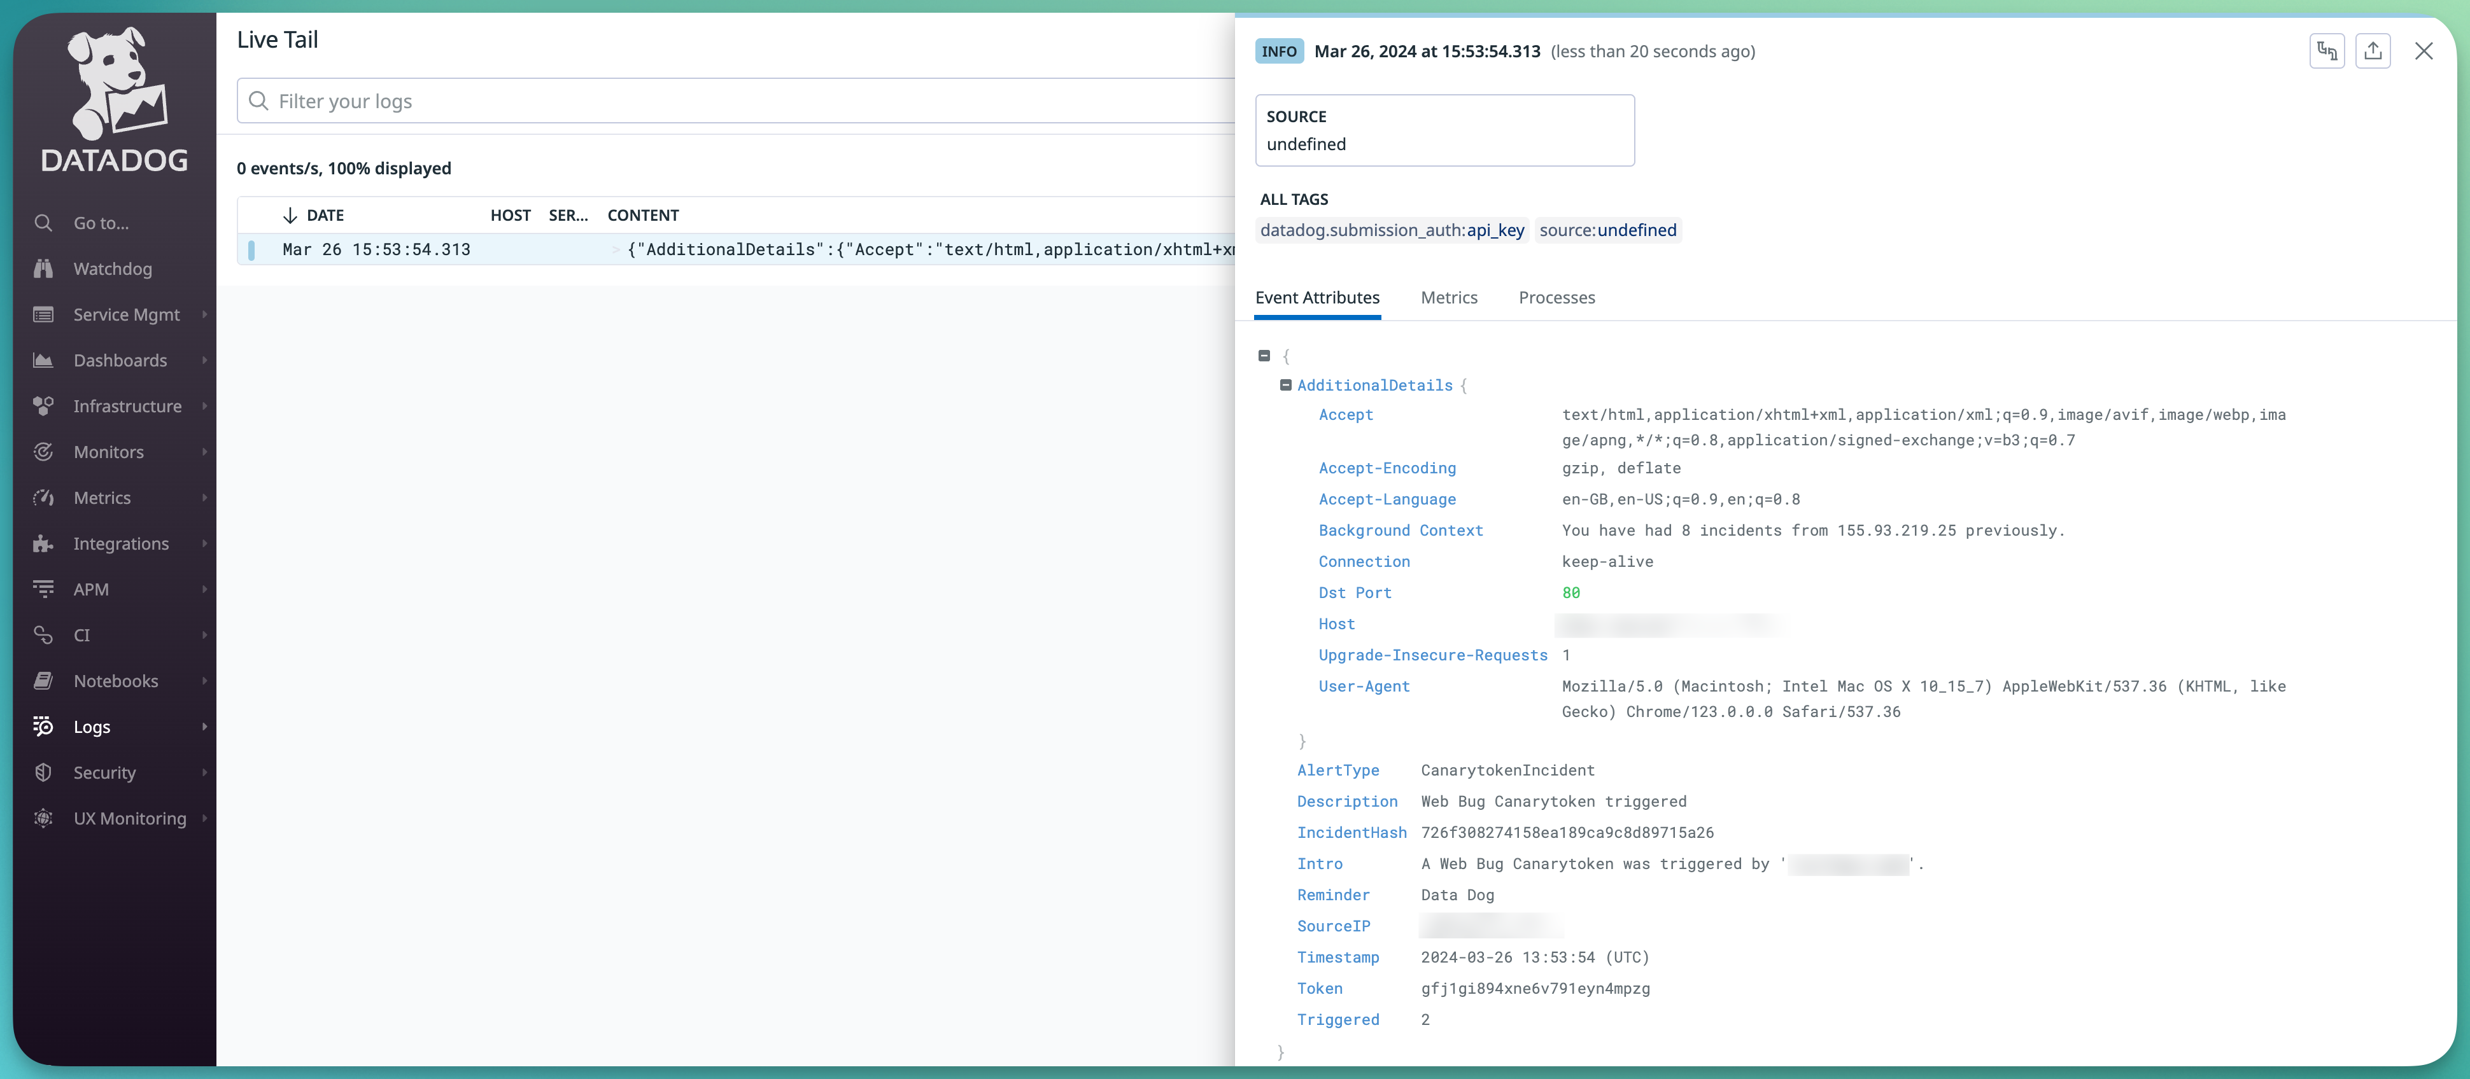Click the Reminder value Data Dog
Screen dimensions: 2470x1079
[1457, 895]
